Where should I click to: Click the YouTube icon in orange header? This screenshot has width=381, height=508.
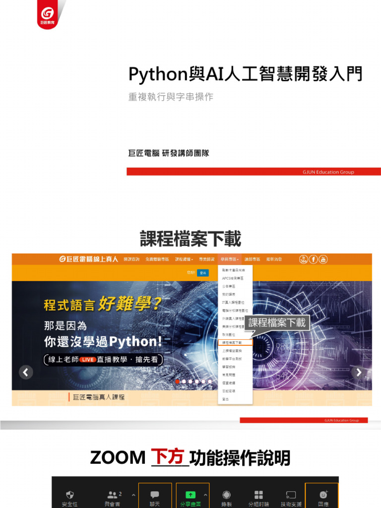pyautogui.click(x=323, y=259)
